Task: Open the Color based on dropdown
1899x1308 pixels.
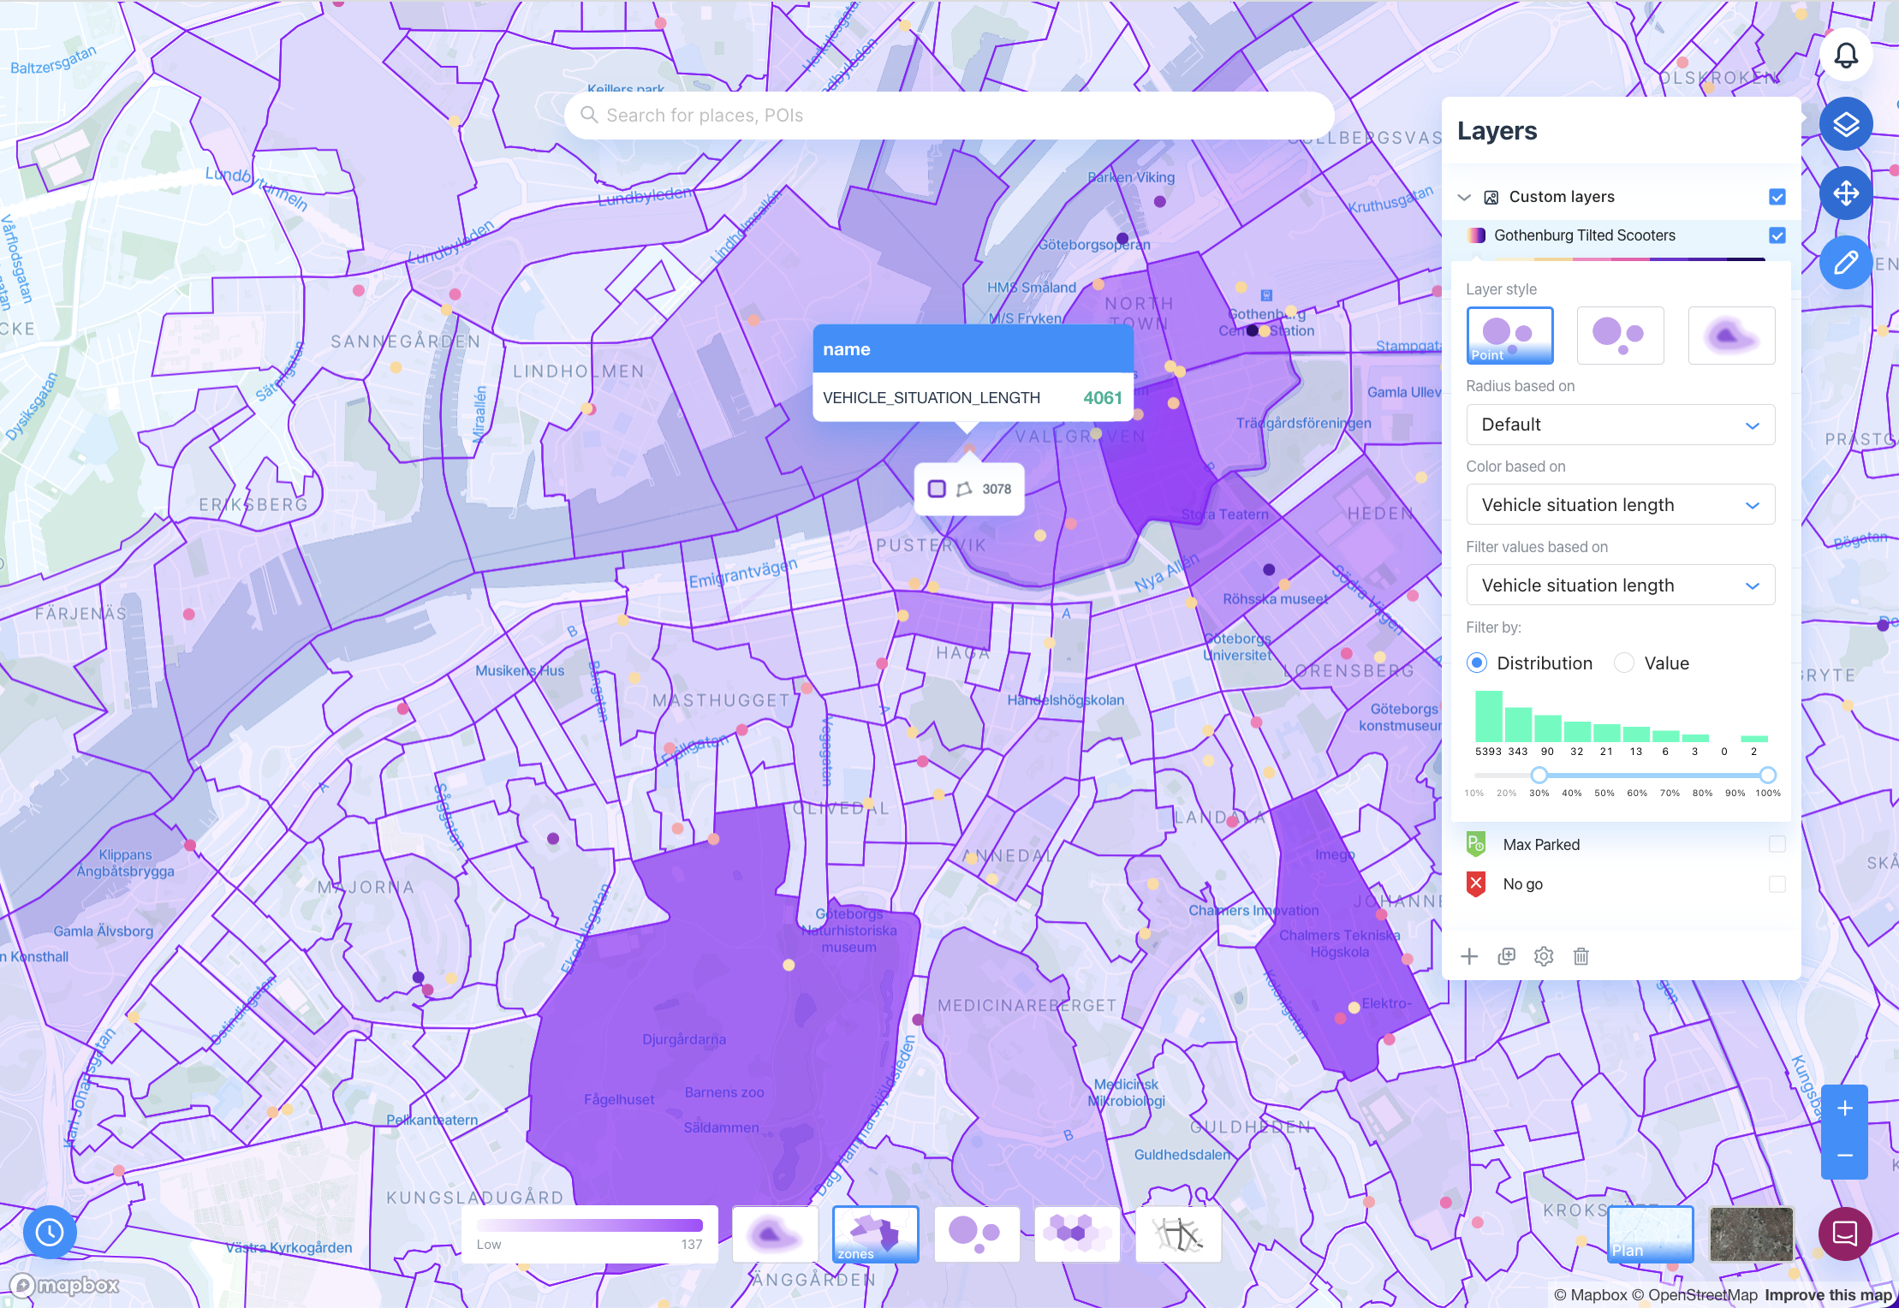Action: click(x=1620, y=505)
